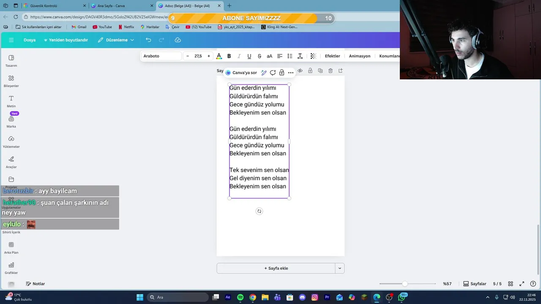Increase font size with plus button
The image size is (541, 304).
pyautogui.click(x=209, y=56)
